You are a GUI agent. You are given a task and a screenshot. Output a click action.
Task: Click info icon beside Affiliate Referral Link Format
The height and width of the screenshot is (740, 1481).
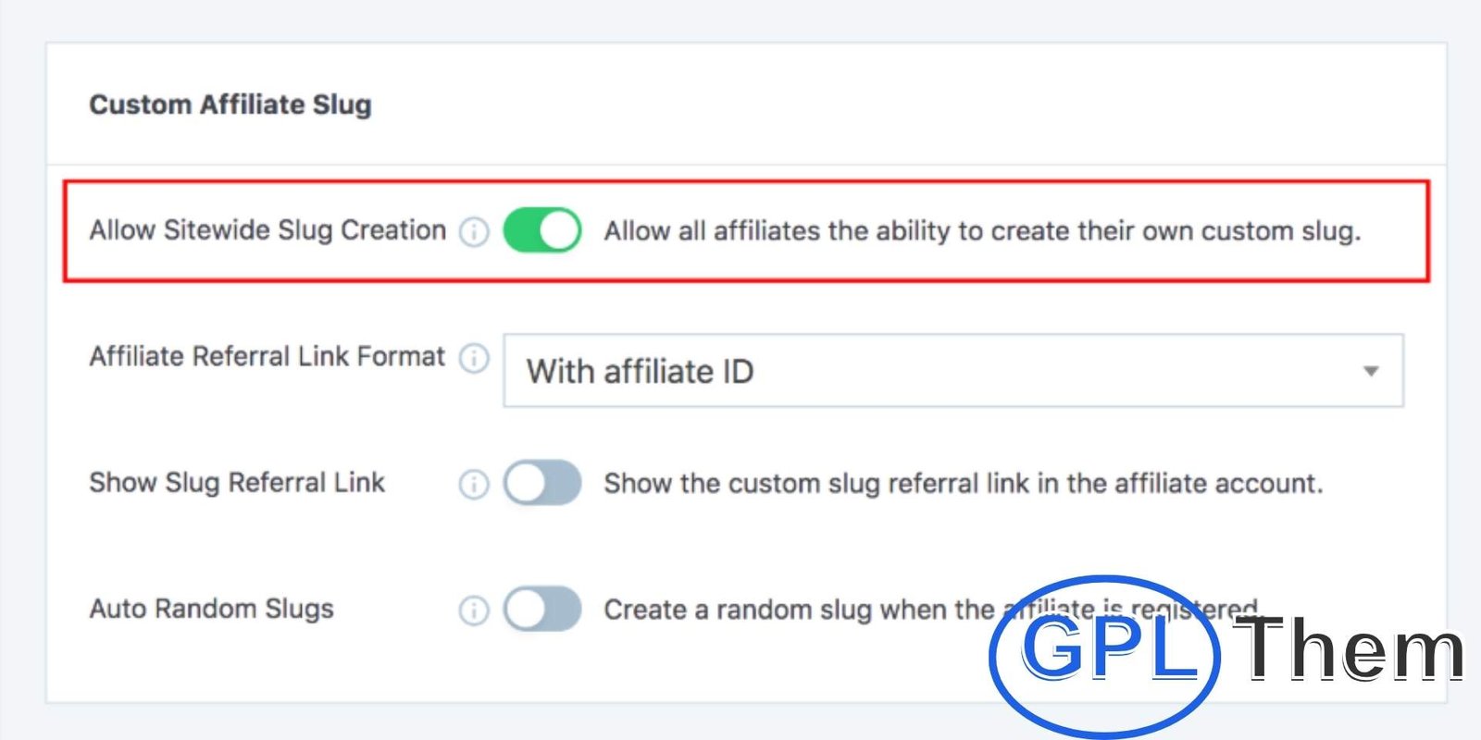[474, 358]
